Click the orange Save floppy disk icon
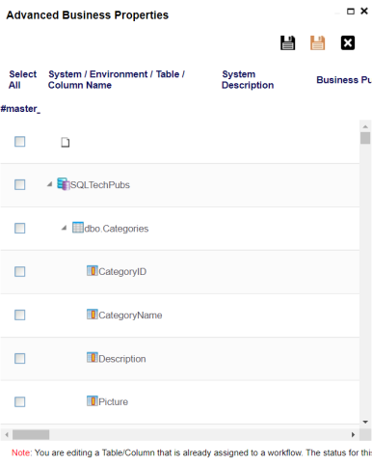Viewport: 372px width, 466px height. (317, 42)
